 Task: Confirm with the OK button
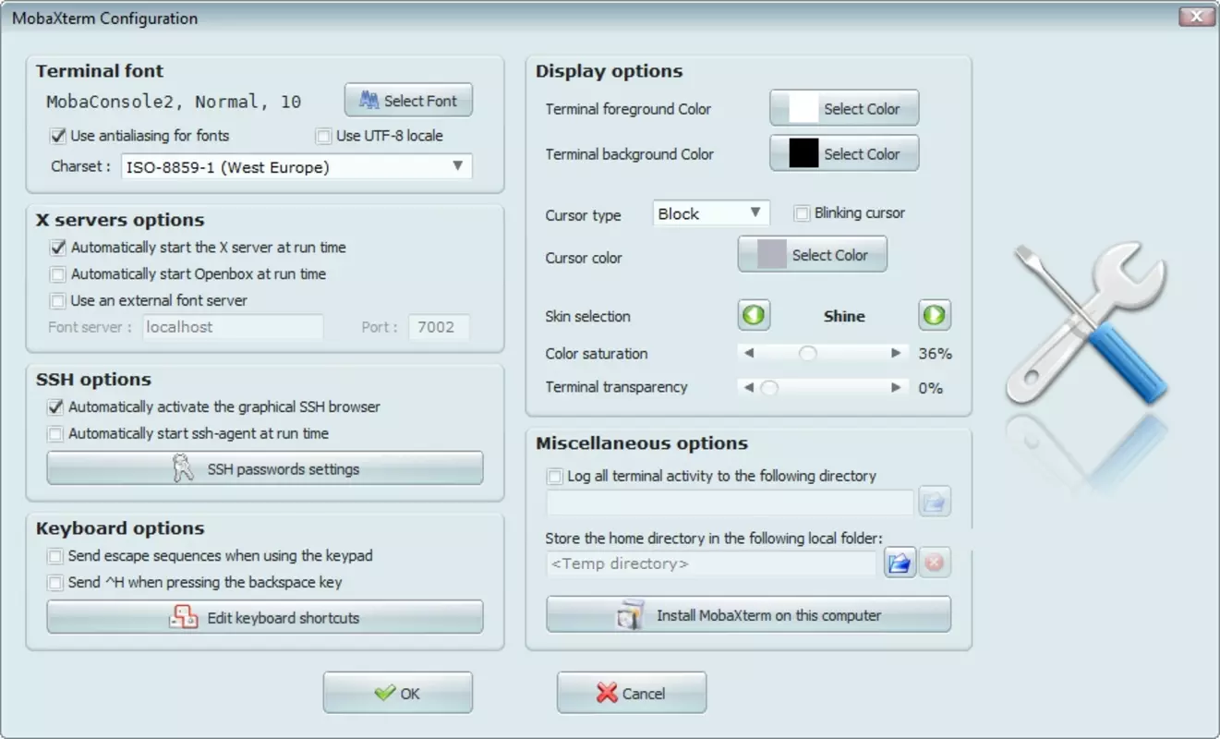coord(398,693)
